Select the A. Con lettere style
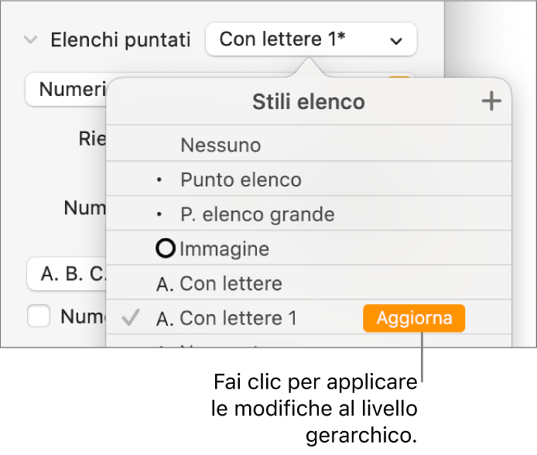Screen dimensions: 537x455 tap(309, 283)
